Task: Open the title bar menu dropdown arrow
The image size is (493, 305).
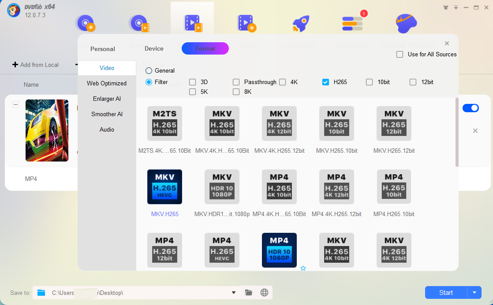Action: pos(456,7)
